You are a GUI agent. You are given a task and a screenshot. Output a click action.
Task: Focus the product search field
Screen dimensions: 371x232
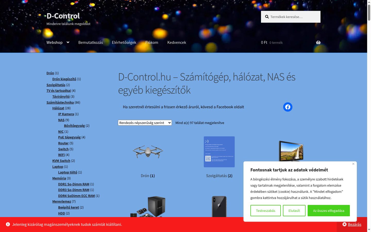[x=291, y=17]
